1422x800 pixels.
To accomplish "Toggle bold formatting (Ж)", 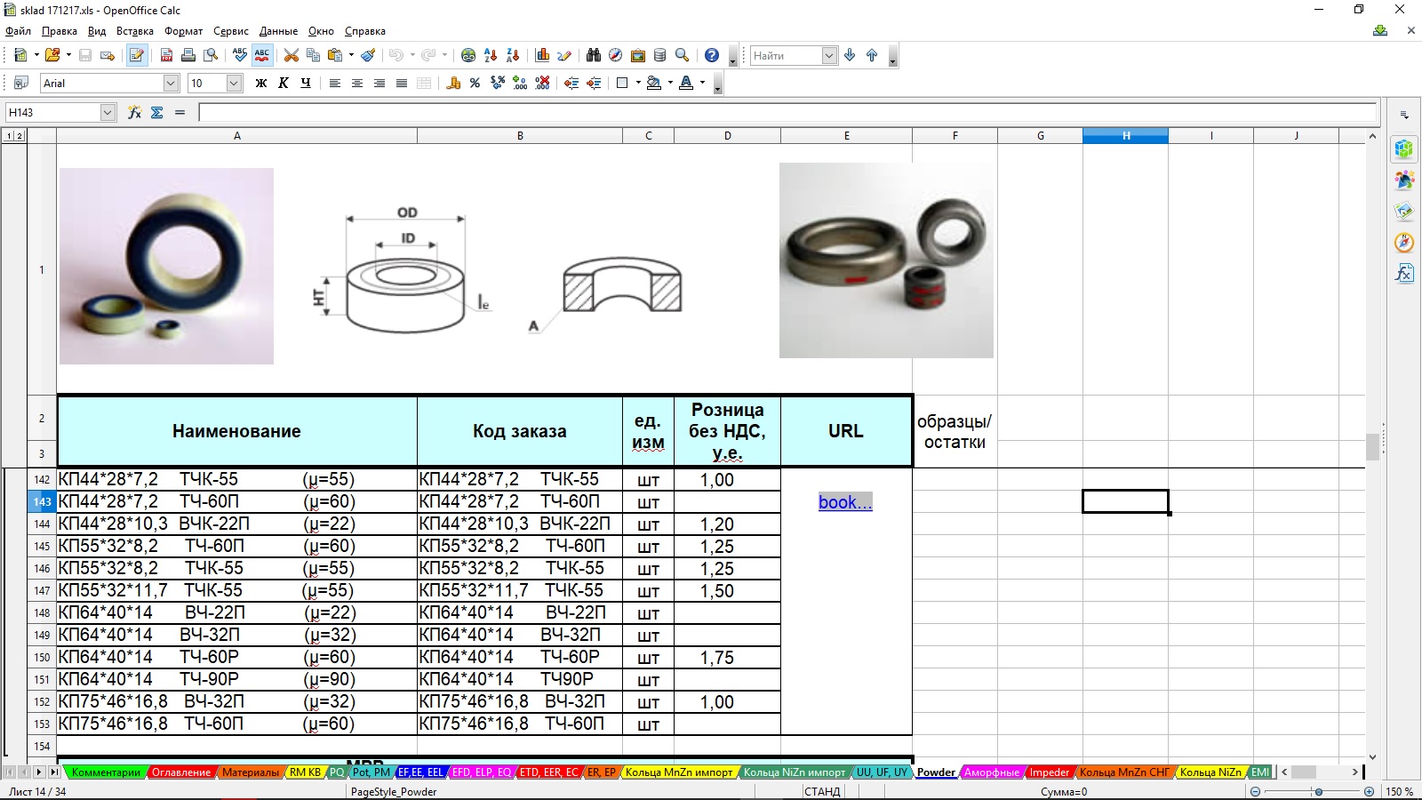I will click(260, 83).
